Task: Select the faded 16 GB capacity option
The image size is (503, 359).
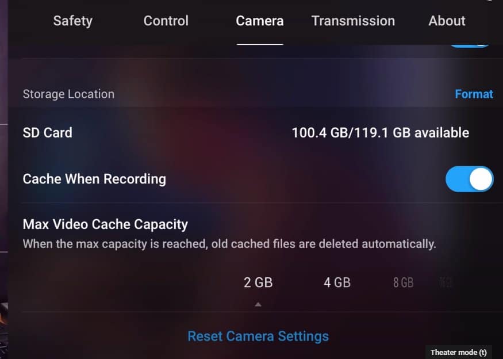Action: (x=446, y=282)
